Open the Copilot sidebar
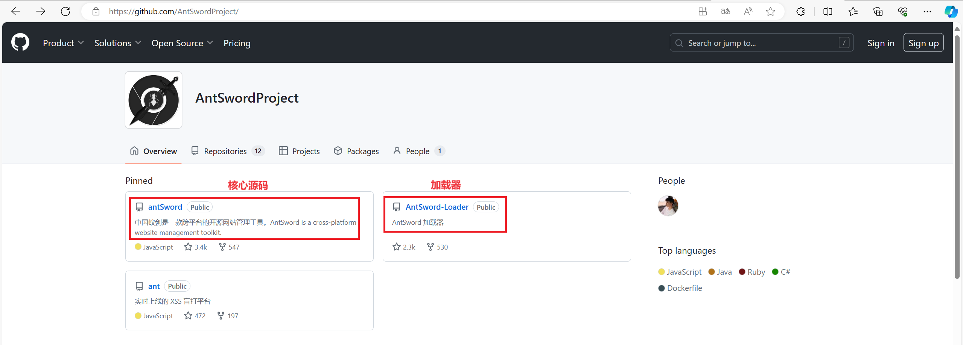Image resolution: width=963 pixels, height=345 pixels. (x=951, y=12)
